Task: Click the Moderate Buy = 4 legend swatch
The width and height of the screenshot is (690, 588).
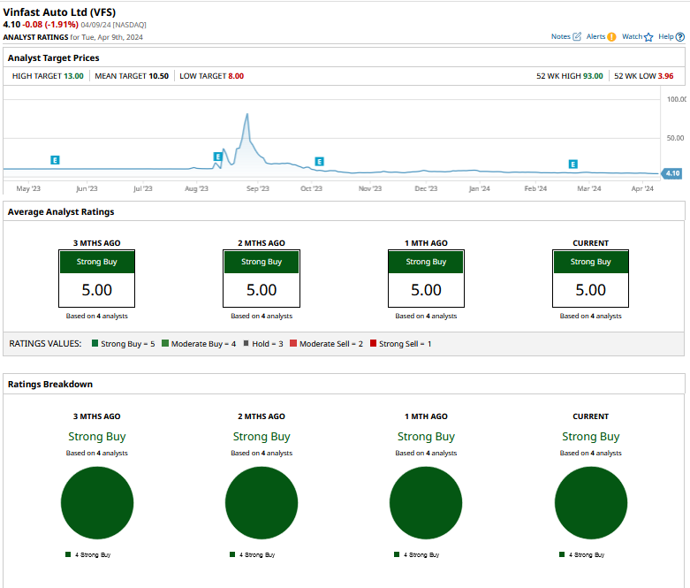Action: click(165, 343)
